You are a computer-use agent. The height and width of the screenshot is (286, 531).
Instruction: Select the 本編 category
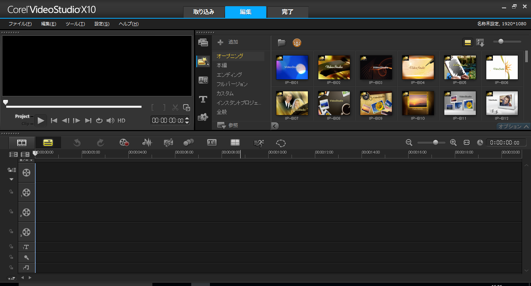(x=222, y=65)
